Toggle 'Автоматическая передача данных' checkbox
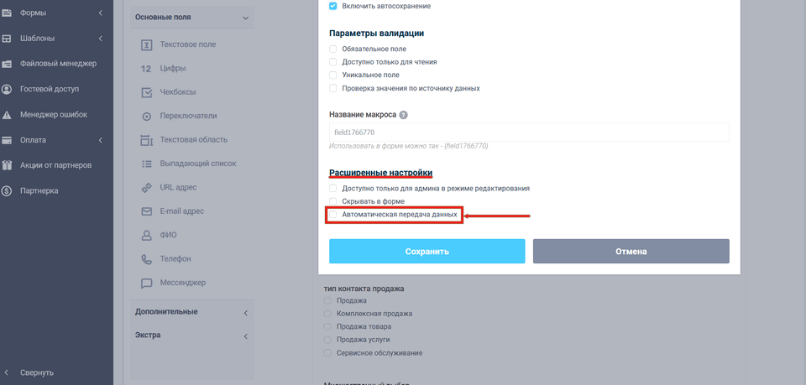The width and height of the screenshot is (806, 385). 333,215
